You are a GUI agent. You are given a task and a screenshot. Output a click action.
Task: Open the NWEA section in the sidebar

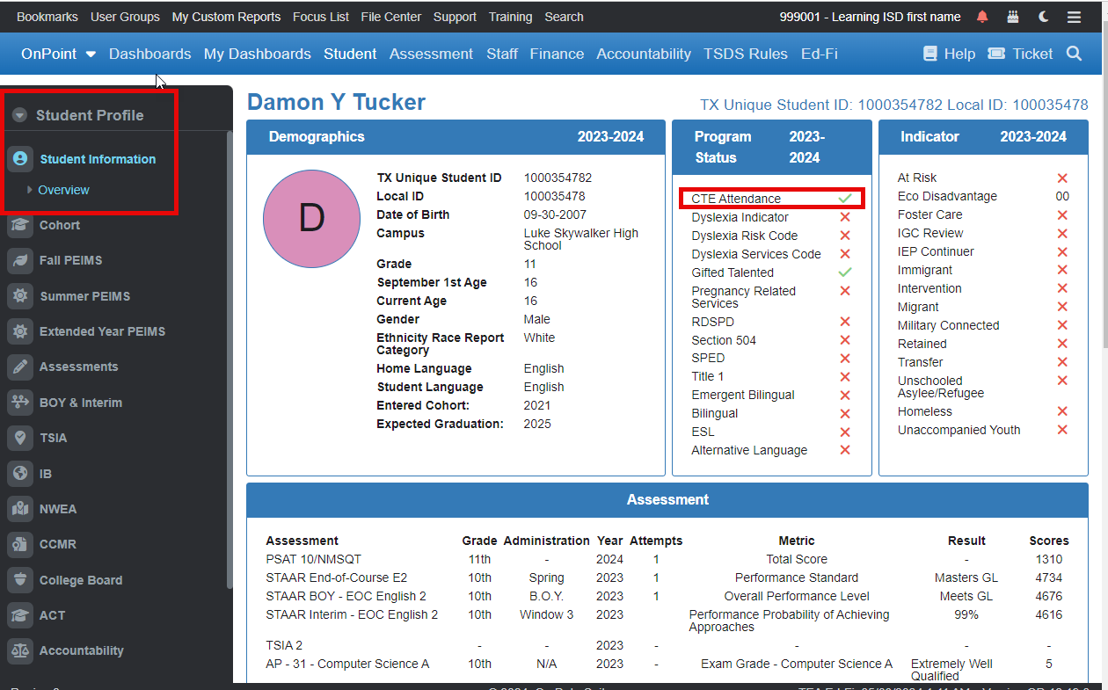19,509
